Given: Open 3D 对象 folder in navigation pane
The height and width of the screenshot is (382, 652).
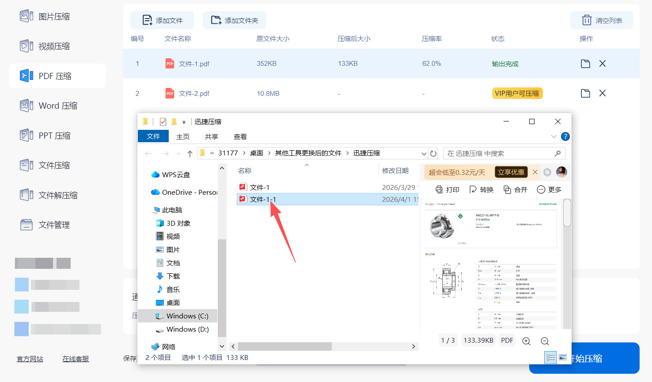Looking at the screenshot, I should [173, 223].
